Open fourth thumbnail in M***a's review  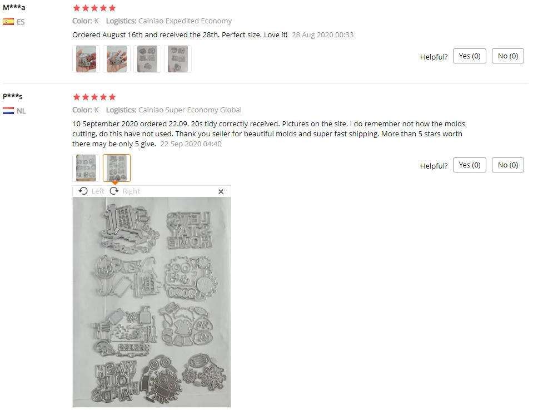click(178, 59)
